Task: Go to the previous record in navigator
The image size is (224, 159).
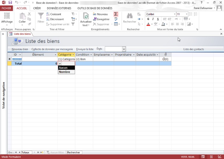Action: 19,152
